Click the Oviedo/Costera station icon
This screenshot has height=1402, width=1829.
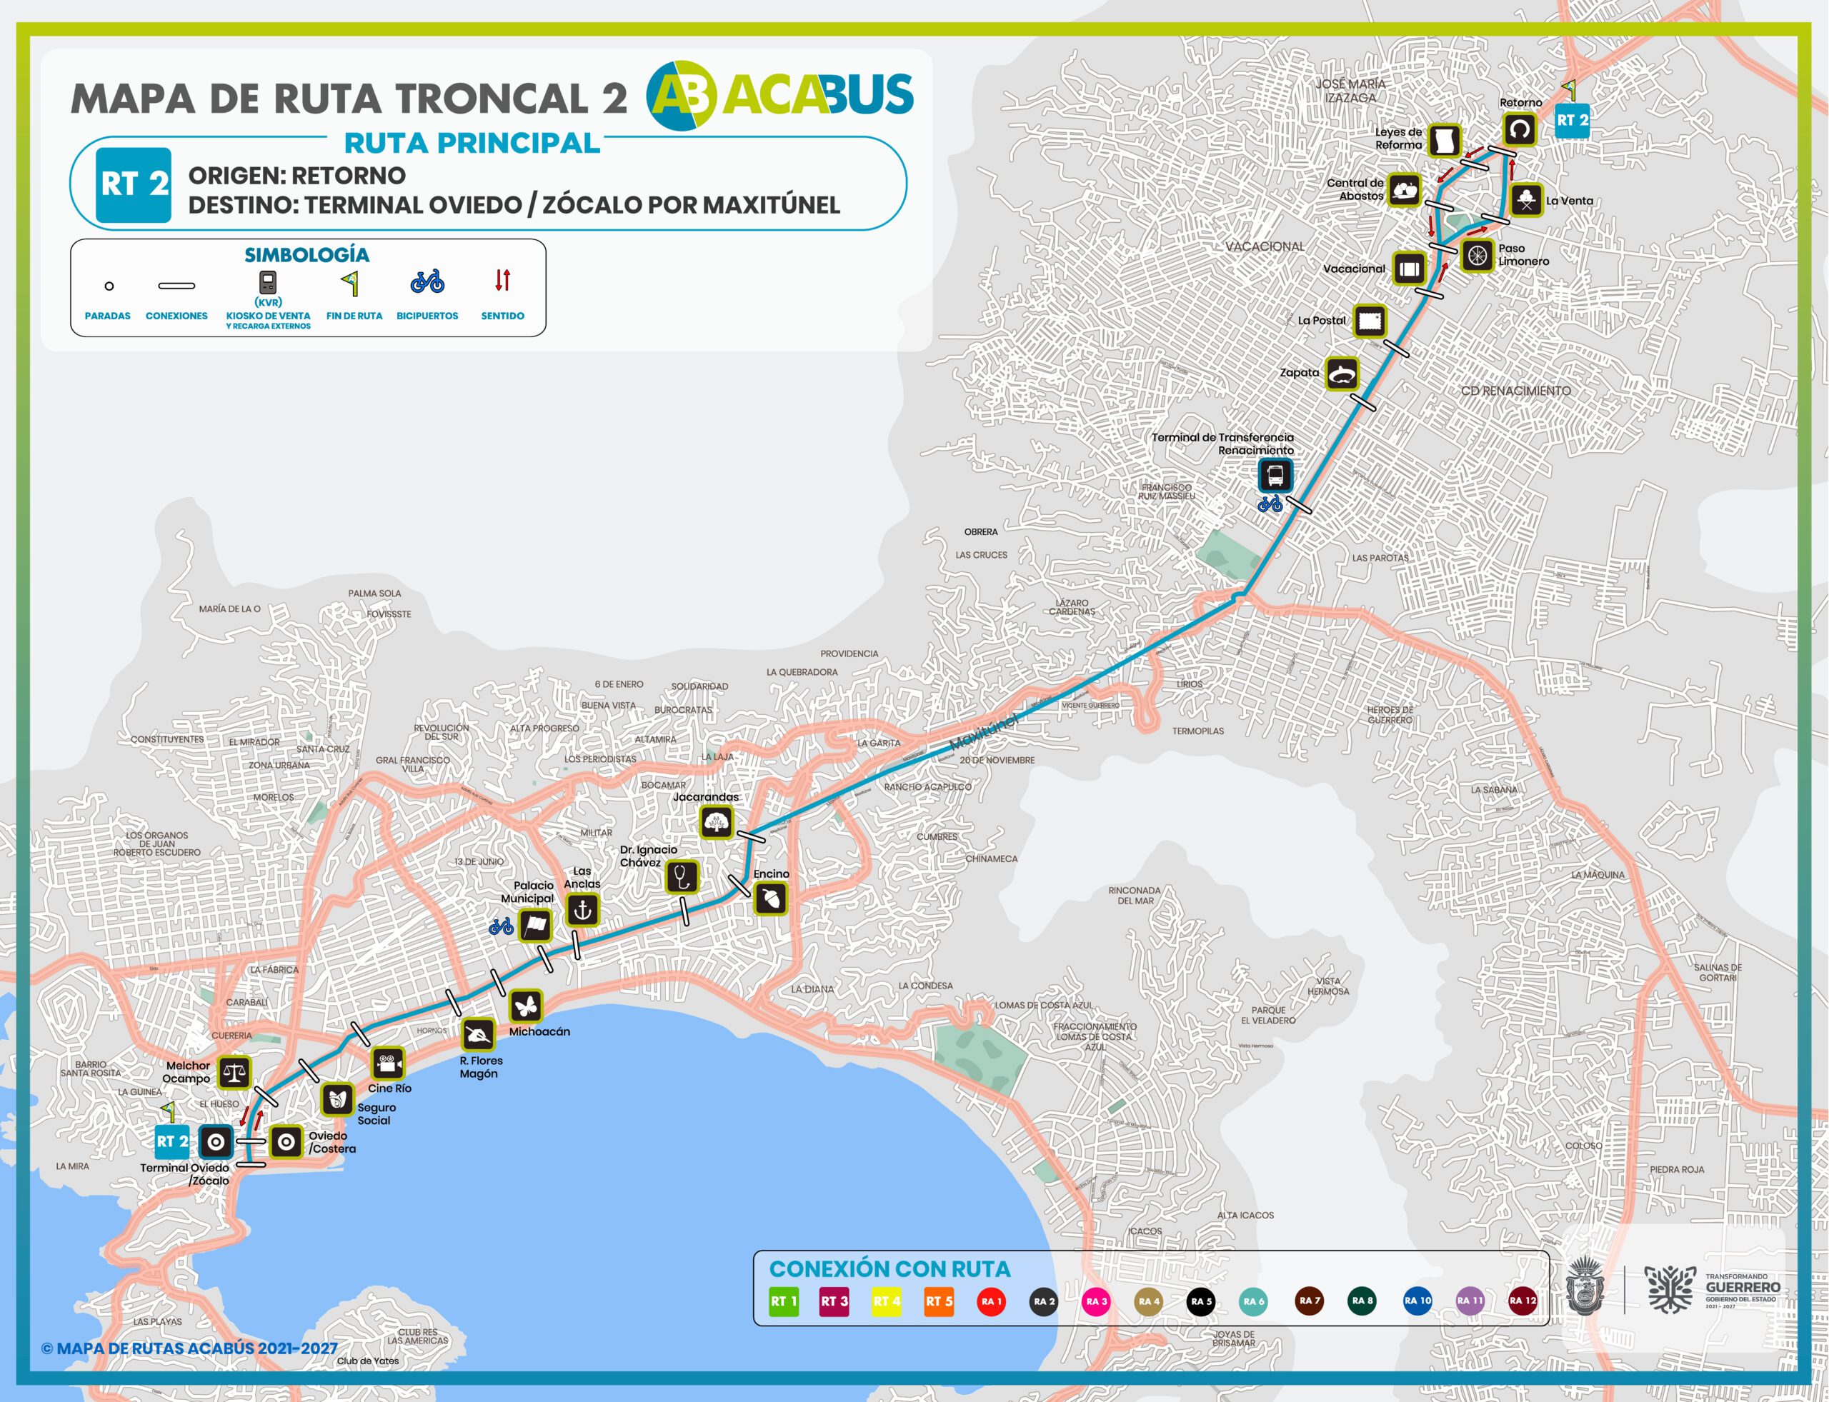(x=286, y=1141)
